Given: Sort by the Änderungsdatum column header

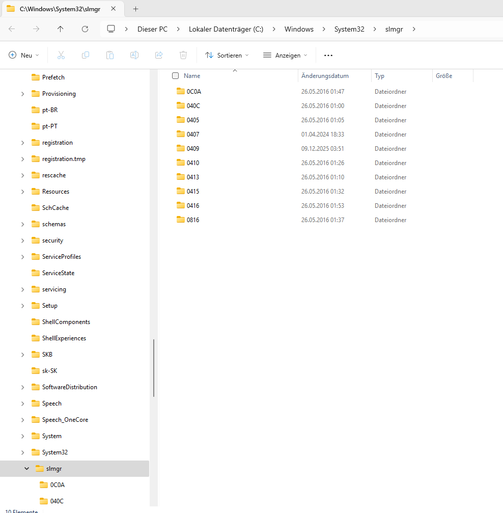Looking at the screenshot, I should 334,76.
